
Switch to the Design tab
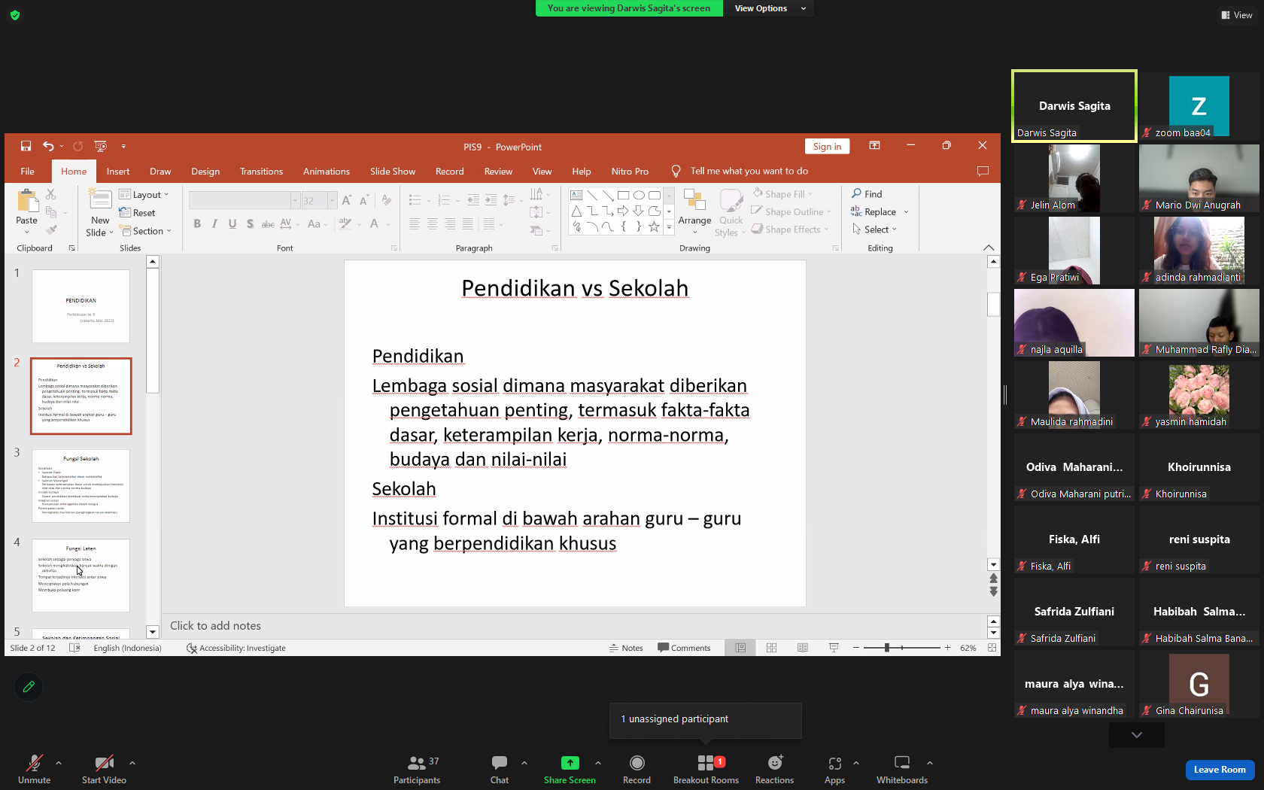[x=205, y=172]
